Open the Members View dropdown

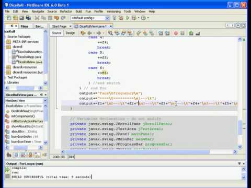tap(45, 100)
